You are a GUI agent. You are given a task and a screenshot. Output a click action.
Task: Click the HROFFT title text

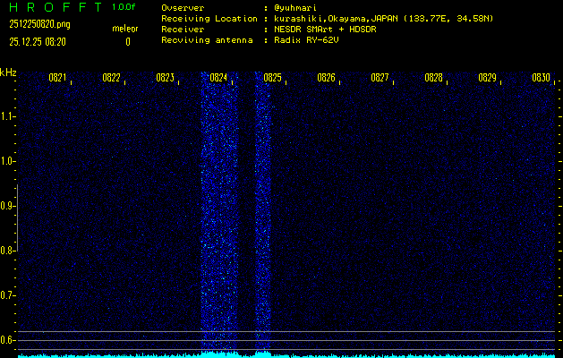56,7
